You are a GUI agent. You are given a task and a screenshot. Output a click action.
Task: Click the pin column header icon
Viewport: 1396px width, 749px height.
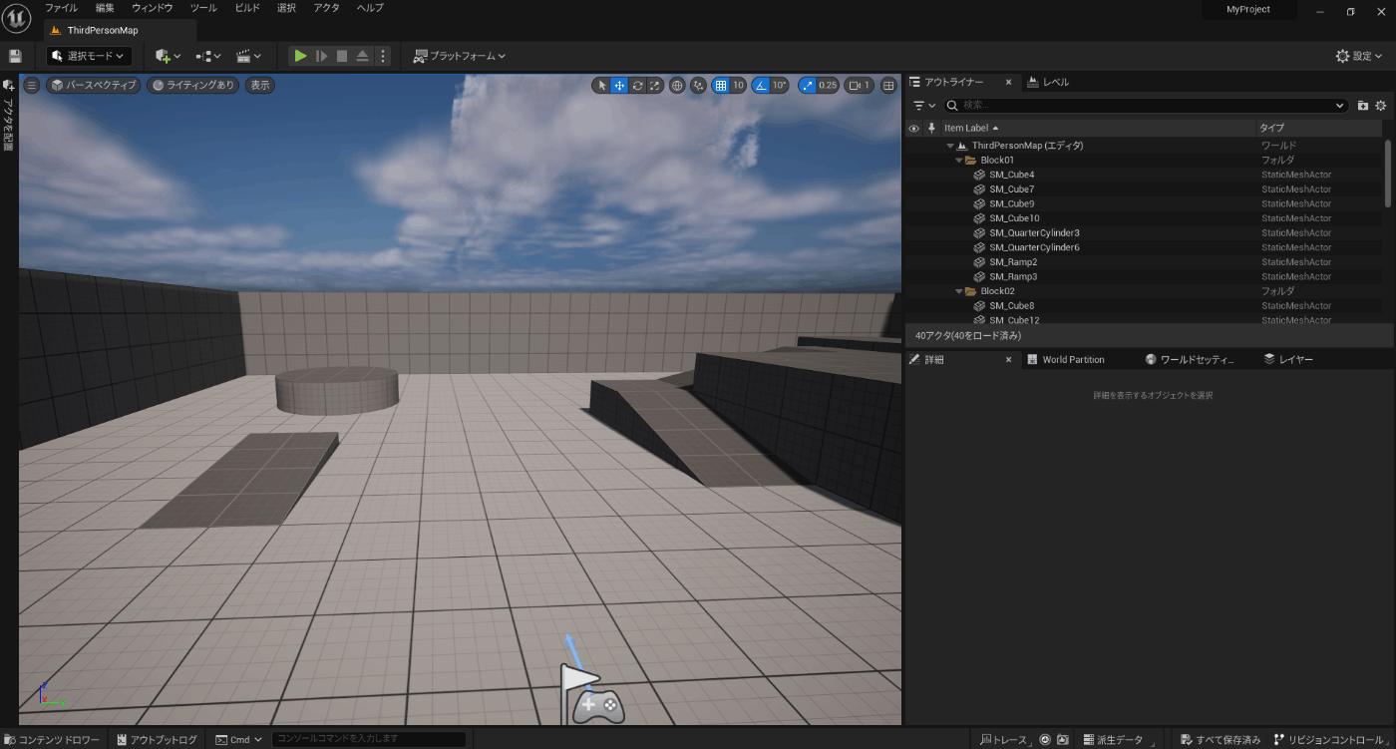(931, 128)
